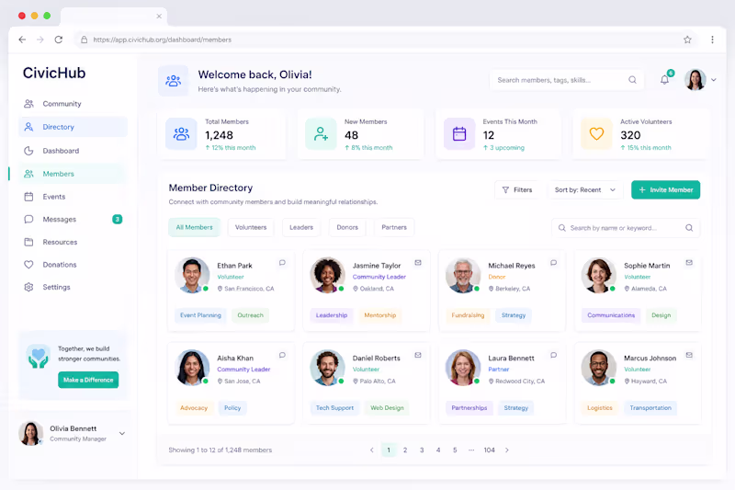
Task: Select the Volunteers filter tab
Action: (x=251, y=227)
